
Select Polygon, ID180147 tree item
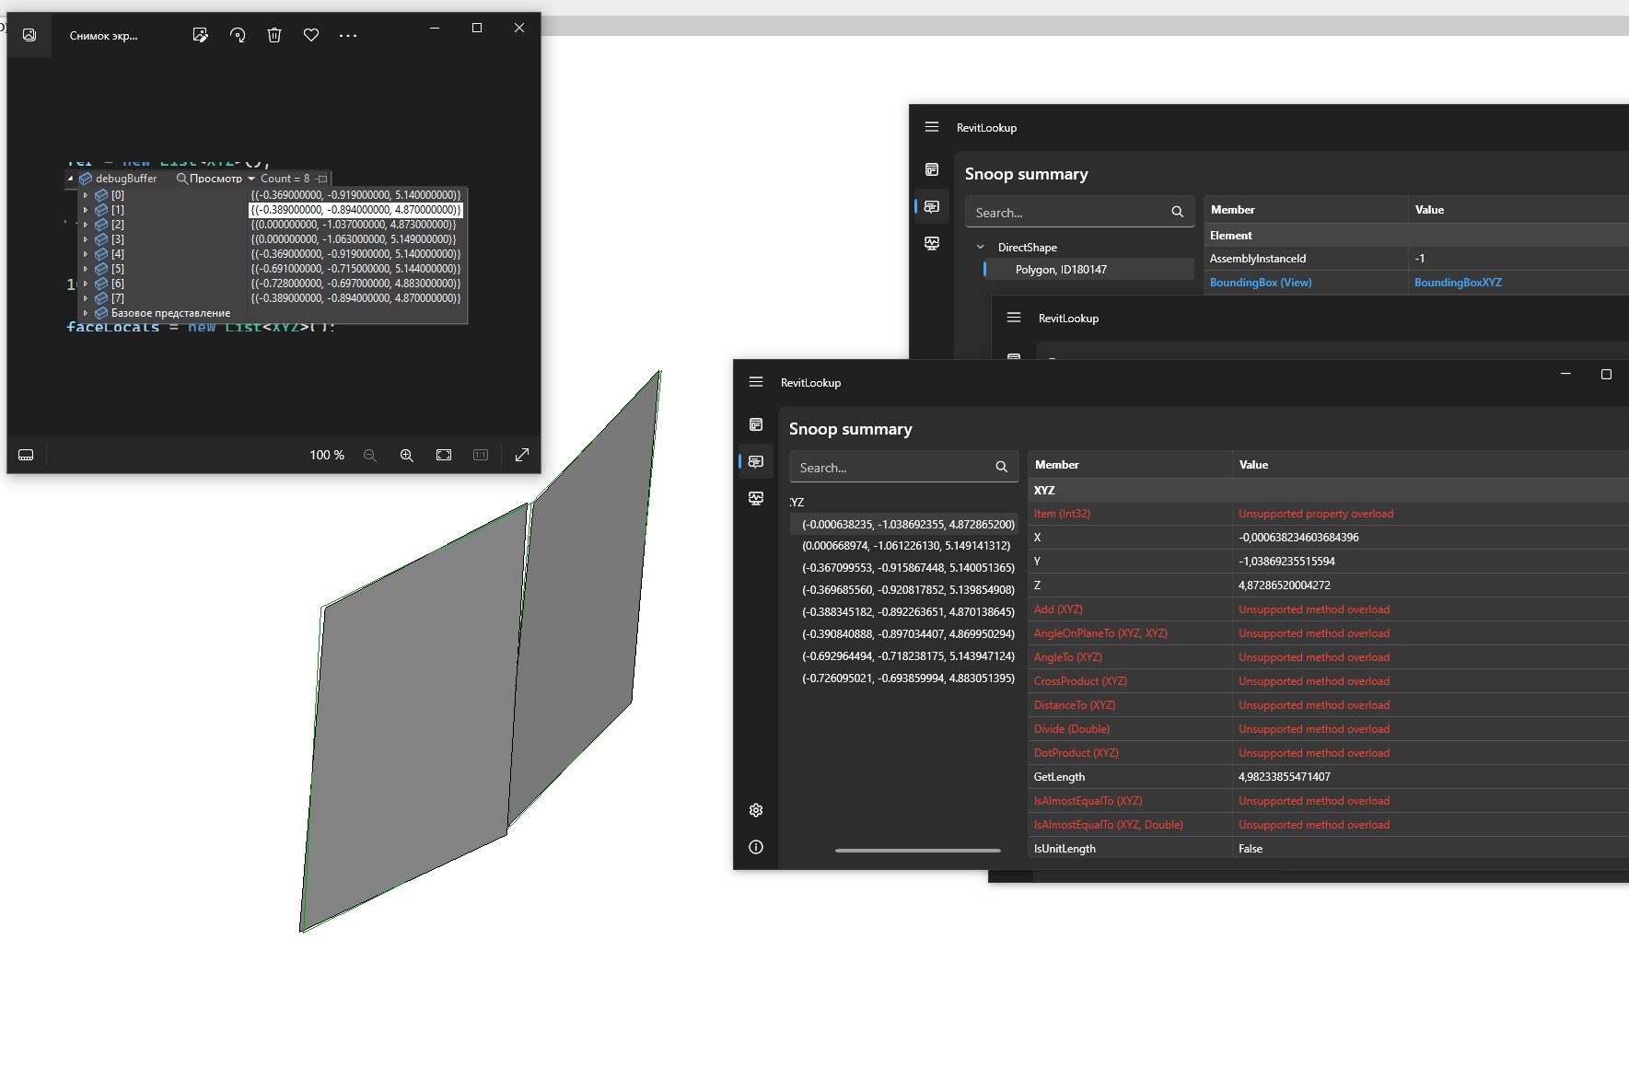[x=1089, y=269]
